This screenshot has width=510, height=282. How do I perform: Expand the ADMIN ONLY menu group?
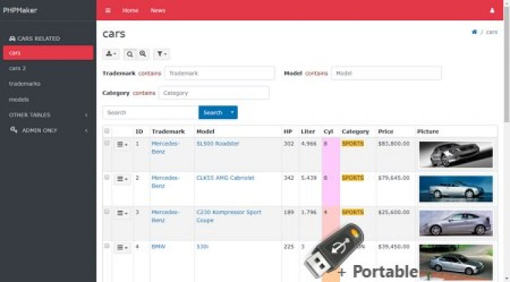pyautogui.click(x=48, y=130)
